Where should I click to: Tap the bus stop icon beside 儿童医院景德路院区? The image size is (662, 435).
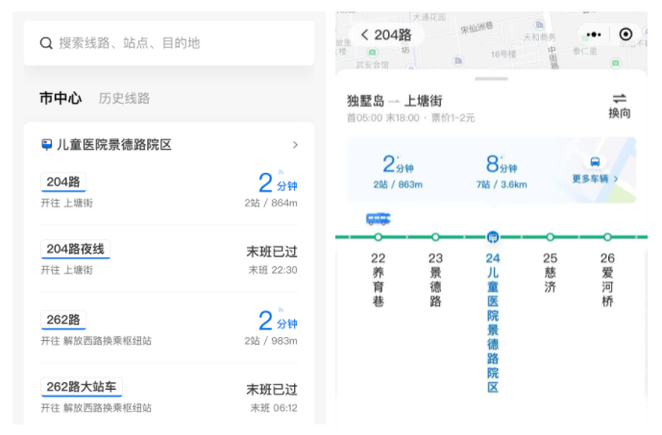point(46,145)
